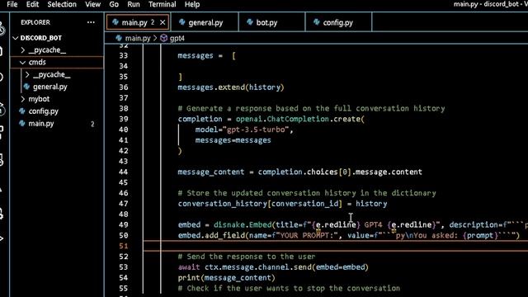
Task: Click comment "# Store the updated conversation history"
Action: (x=266, y=193)
